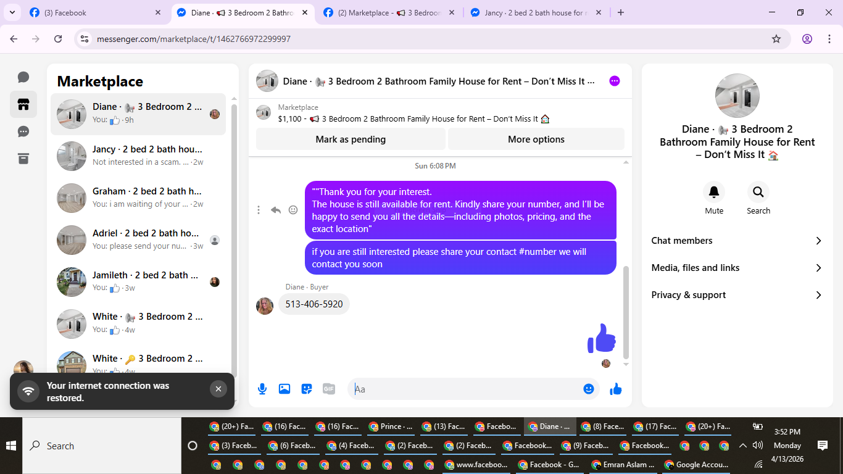Open the Archive box icon in sidebar

pyautogui.click(x=23, y=159)
